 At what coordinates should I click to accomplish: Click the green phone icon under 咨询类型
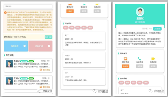pyautogui.click(x=140, y=59)
